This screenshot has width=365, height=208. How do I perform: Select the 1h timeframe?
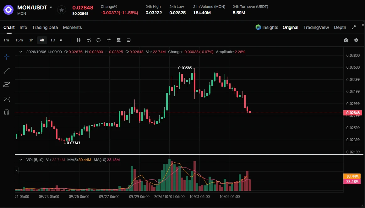[x=31, y=40]
